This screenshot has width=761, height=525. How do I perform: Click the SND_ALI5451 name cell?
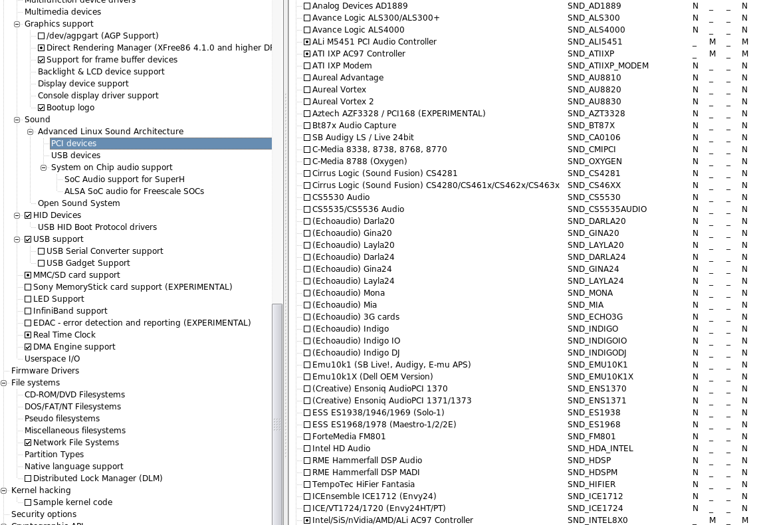click(595, 42)
